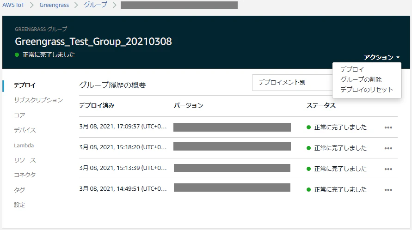Click the status of the 15:13:39 deployment

[337, 169]
